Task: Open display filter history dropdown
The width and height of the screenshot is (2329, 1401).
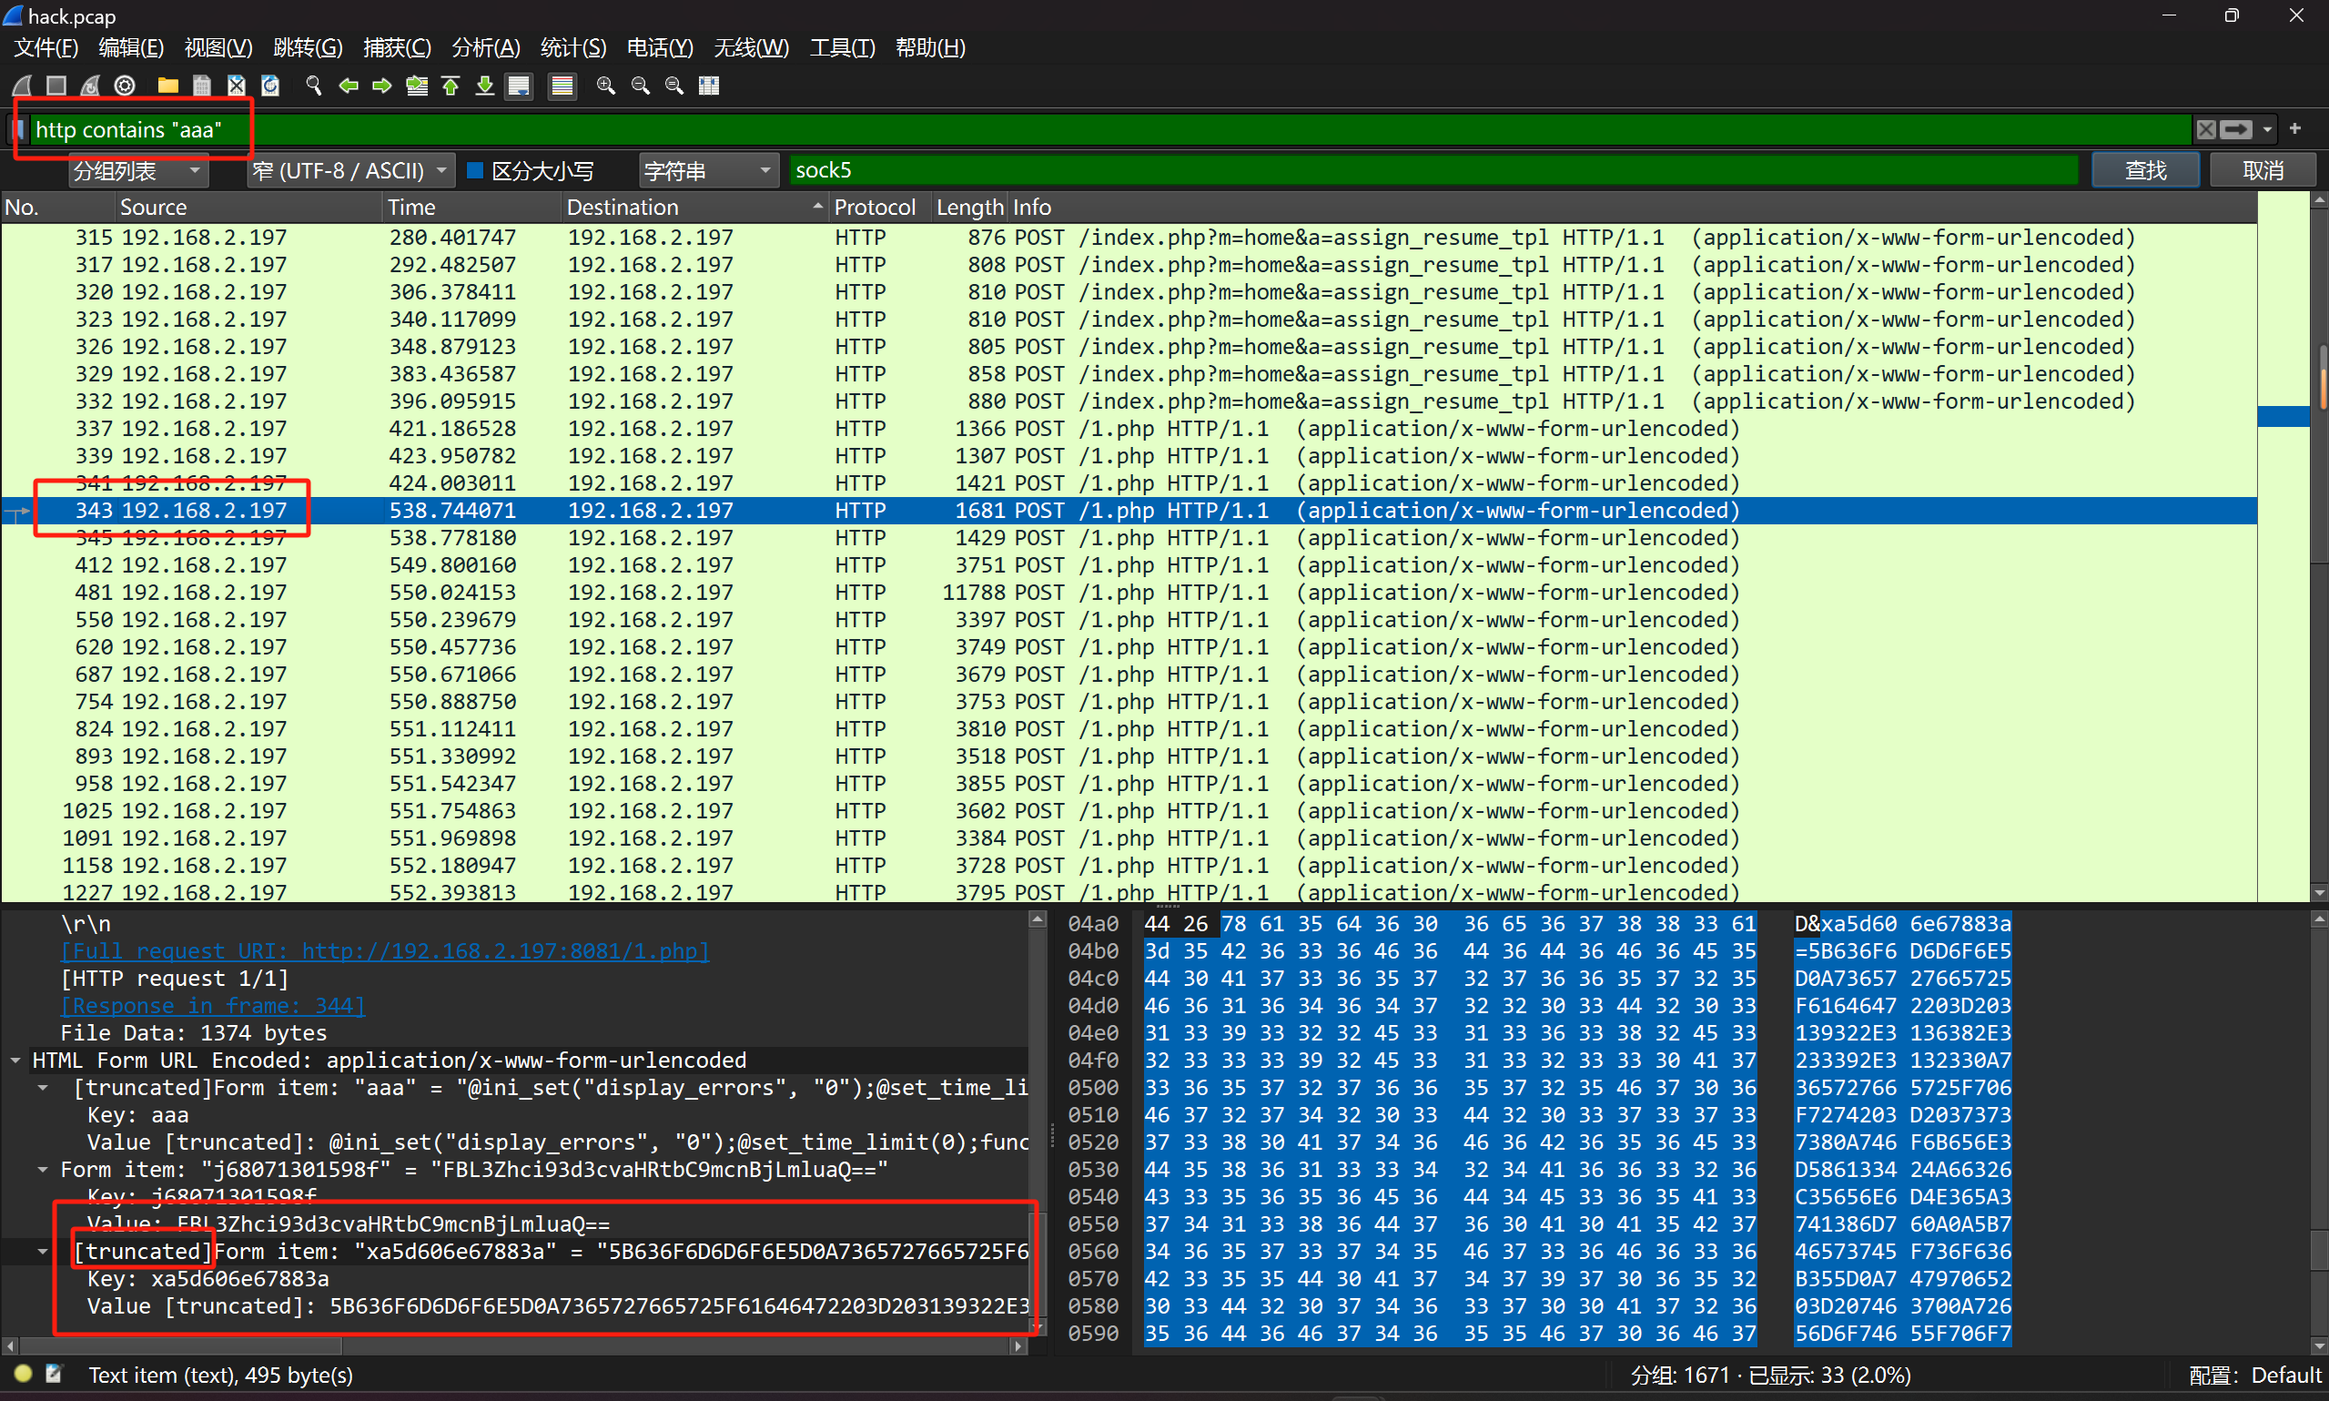Action: pyautogui.click(x=2267, y=129)
